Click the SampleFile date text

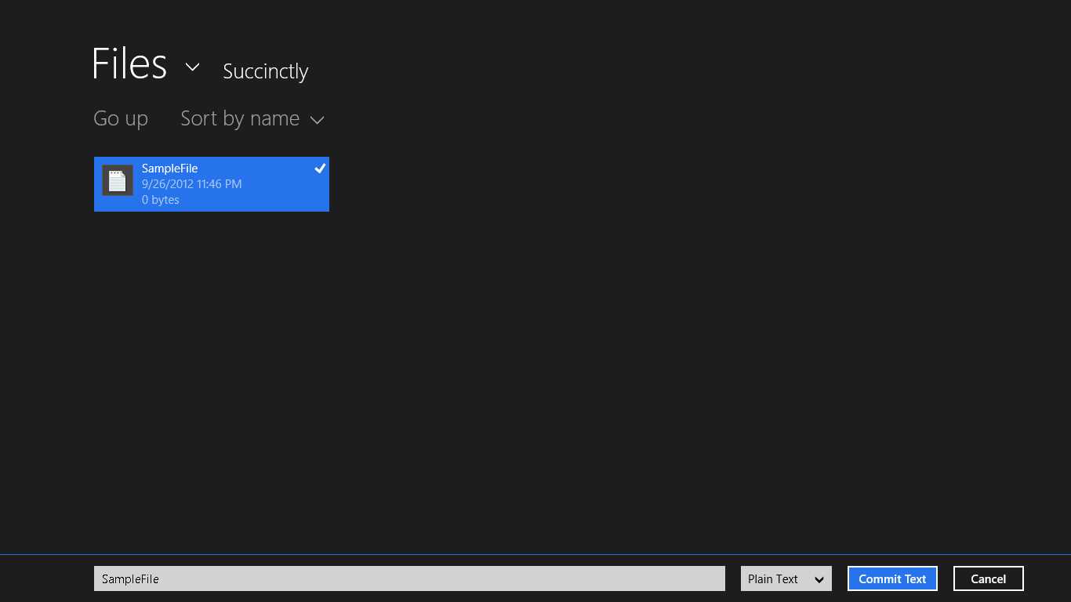191,183
